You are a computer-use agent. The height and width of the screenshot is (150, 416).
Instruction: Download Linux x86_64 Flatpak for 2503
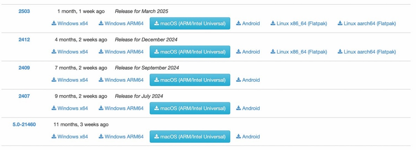click(x=299, y=24)
